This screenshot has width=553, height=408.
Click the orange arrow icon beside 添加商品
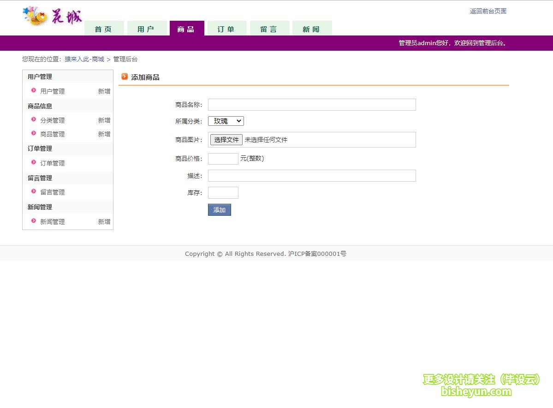coord(125,77)
